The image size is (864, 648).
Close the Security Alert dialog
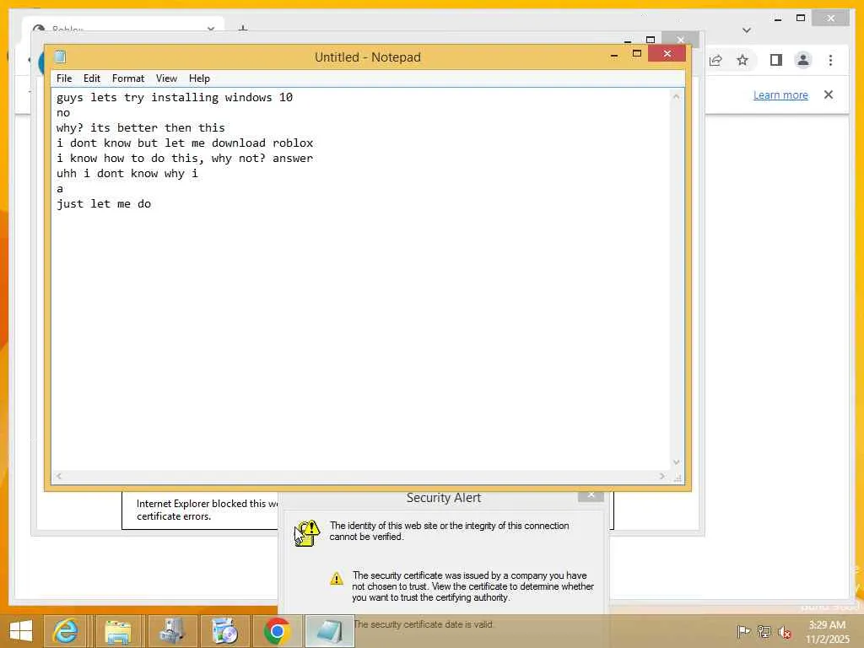coord(591,495)
